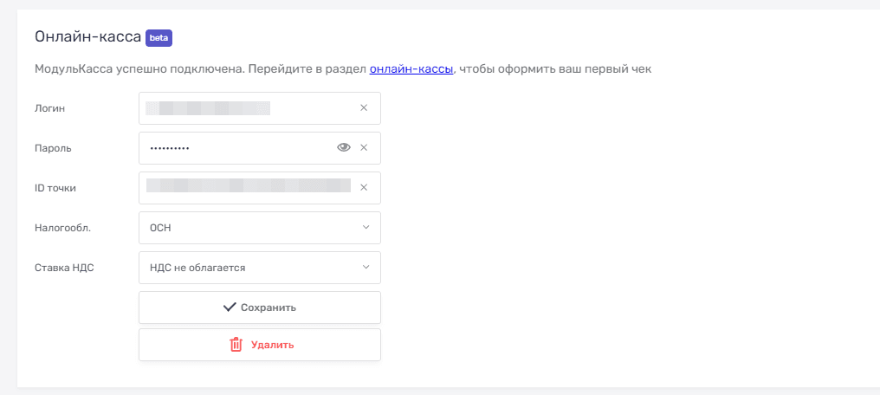Expand the chevron next to НДС не облагается
The image size is (880, 395).
366,268
